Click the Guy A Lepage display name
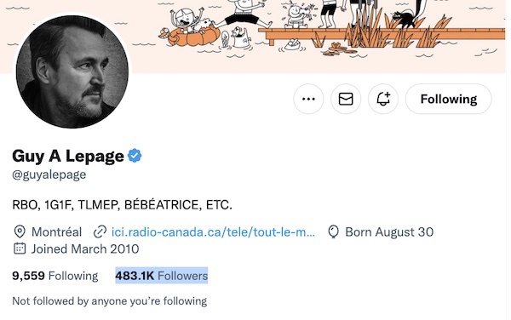 click(68, 156)
